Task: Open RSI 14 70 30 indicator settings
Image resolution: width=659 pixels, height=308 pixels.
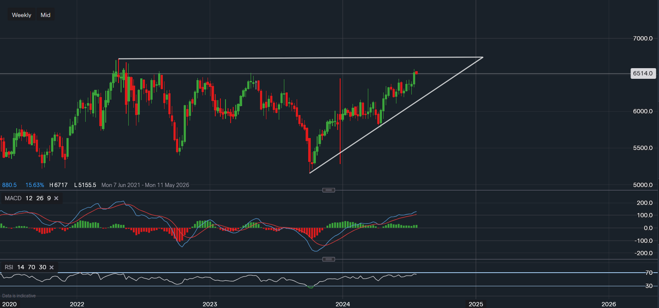Action: coord(25,267)
